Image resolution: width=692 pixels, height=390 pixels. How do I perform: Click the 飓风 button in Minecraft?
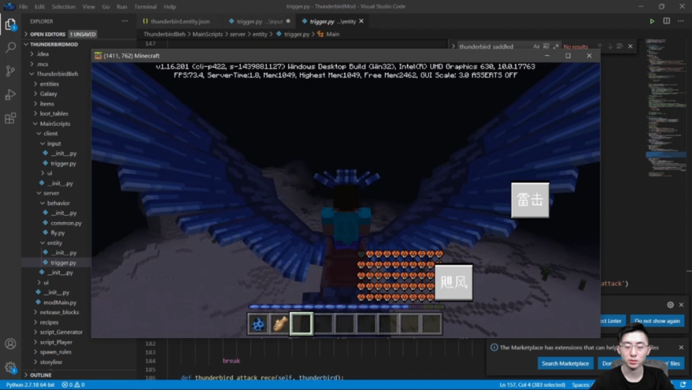coord(454,283)
